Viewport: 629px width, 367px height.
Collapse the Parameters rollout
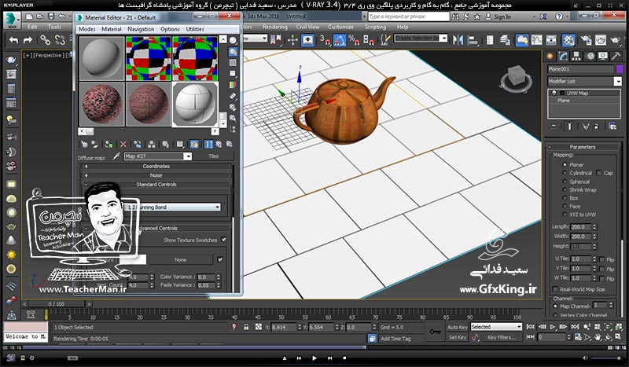coord(583,147)
